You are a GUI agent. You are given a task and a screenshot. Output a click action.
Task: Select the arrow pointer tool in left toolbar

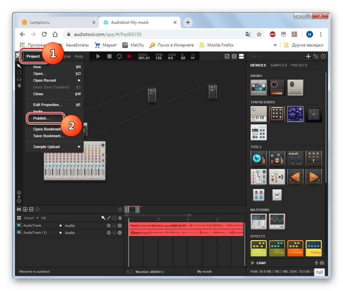point(19,66)
